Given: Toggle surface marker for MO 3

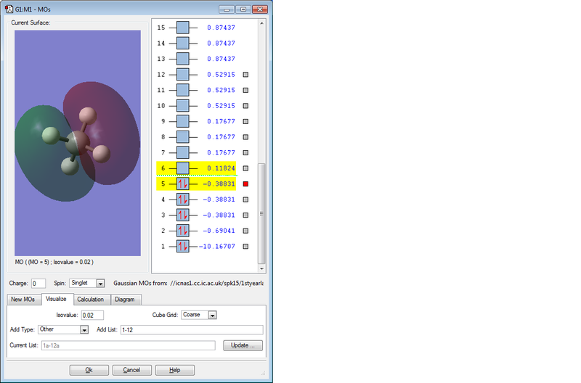Looking at the screenshot, I should coord(245,215).
